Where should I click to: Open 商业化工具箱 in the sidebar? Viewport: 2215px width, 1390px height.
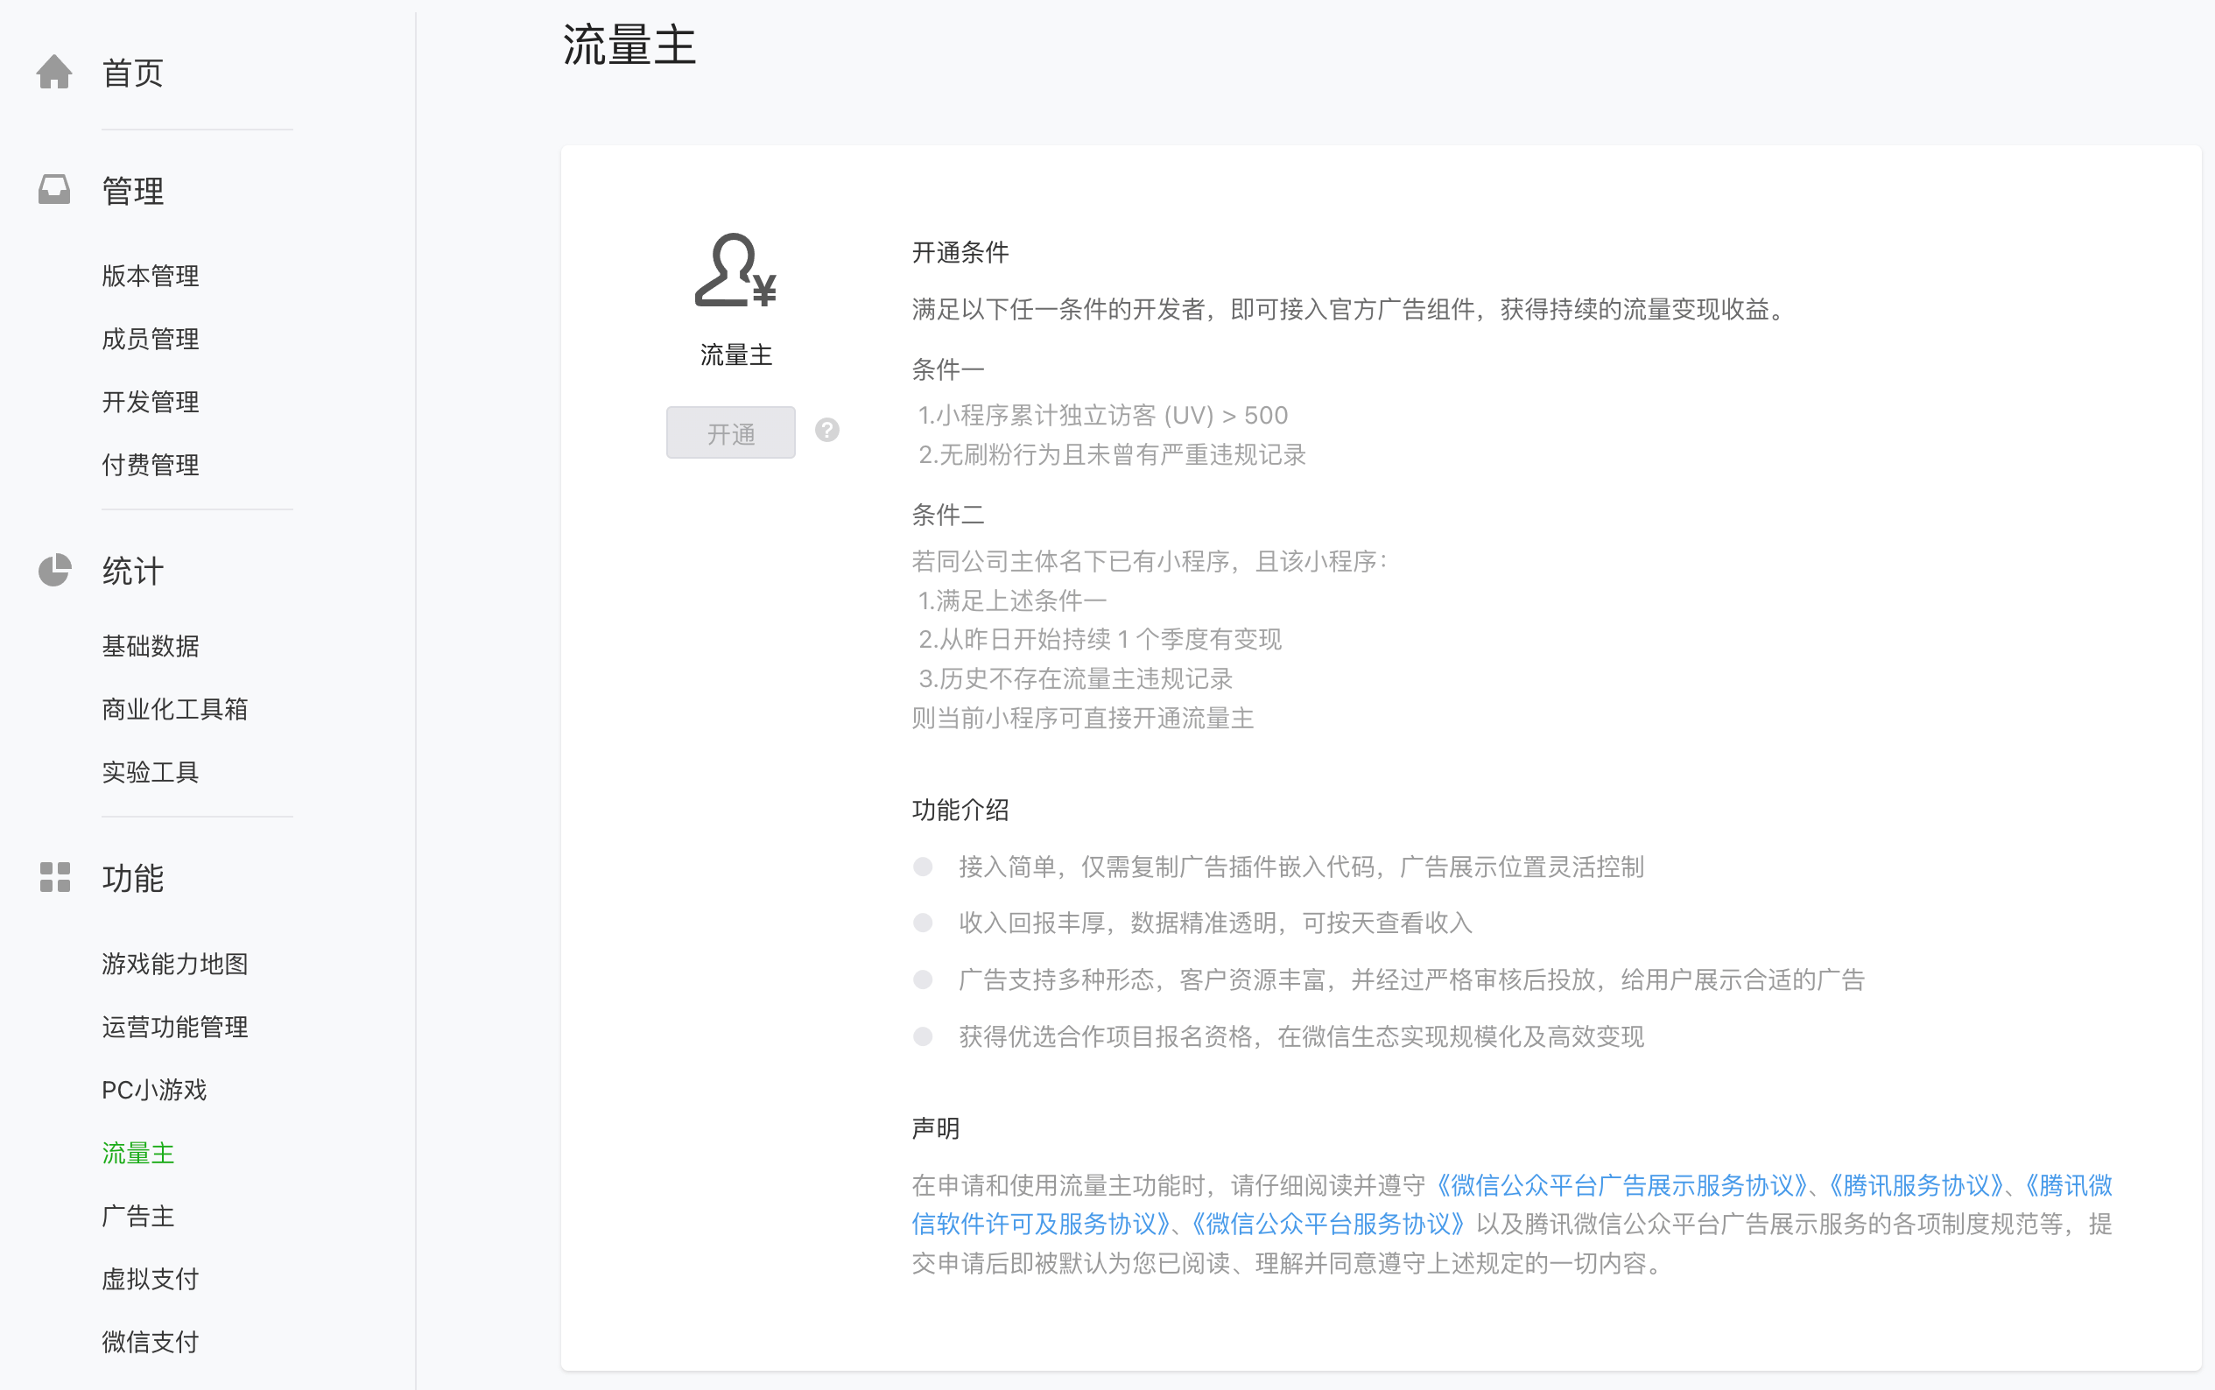175,709
